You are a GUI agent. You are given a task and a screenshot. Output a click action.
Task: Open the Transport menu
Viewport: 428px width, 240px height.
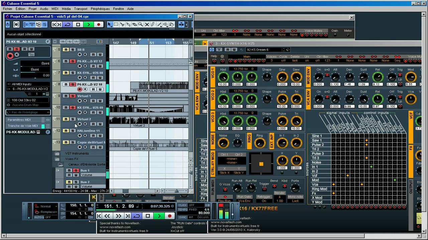81,9
